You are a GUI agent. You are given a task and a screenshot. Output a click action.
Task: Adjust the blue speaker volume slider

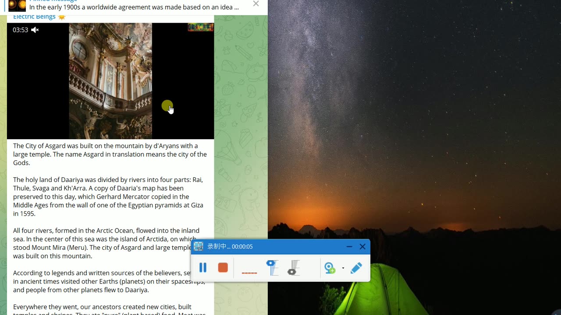click(272, 267)
